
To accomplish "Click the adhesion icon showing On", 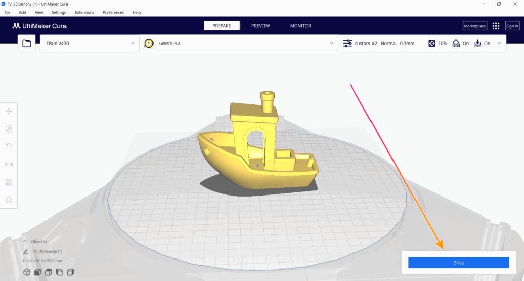I will click(477, 44).
